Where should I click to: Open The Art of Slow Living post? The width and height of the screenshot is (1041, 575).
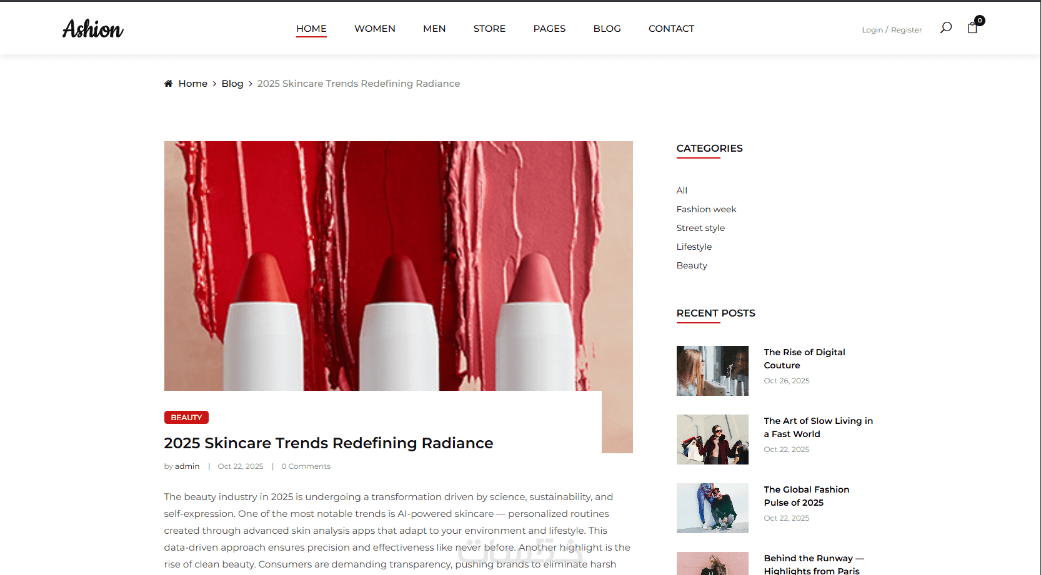coord(819,428)
